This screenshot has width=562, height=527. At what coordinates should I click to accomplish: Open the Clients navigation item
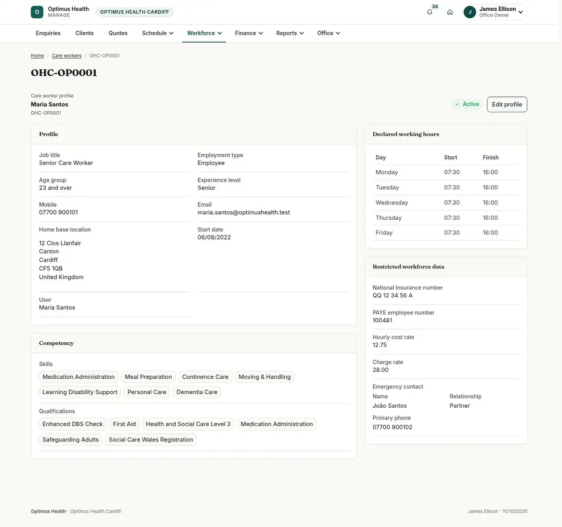tap(84, 33)
